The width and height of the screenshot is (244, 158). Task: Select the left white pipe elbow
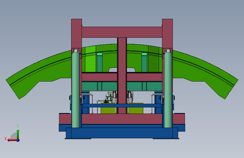coord(91,95)
